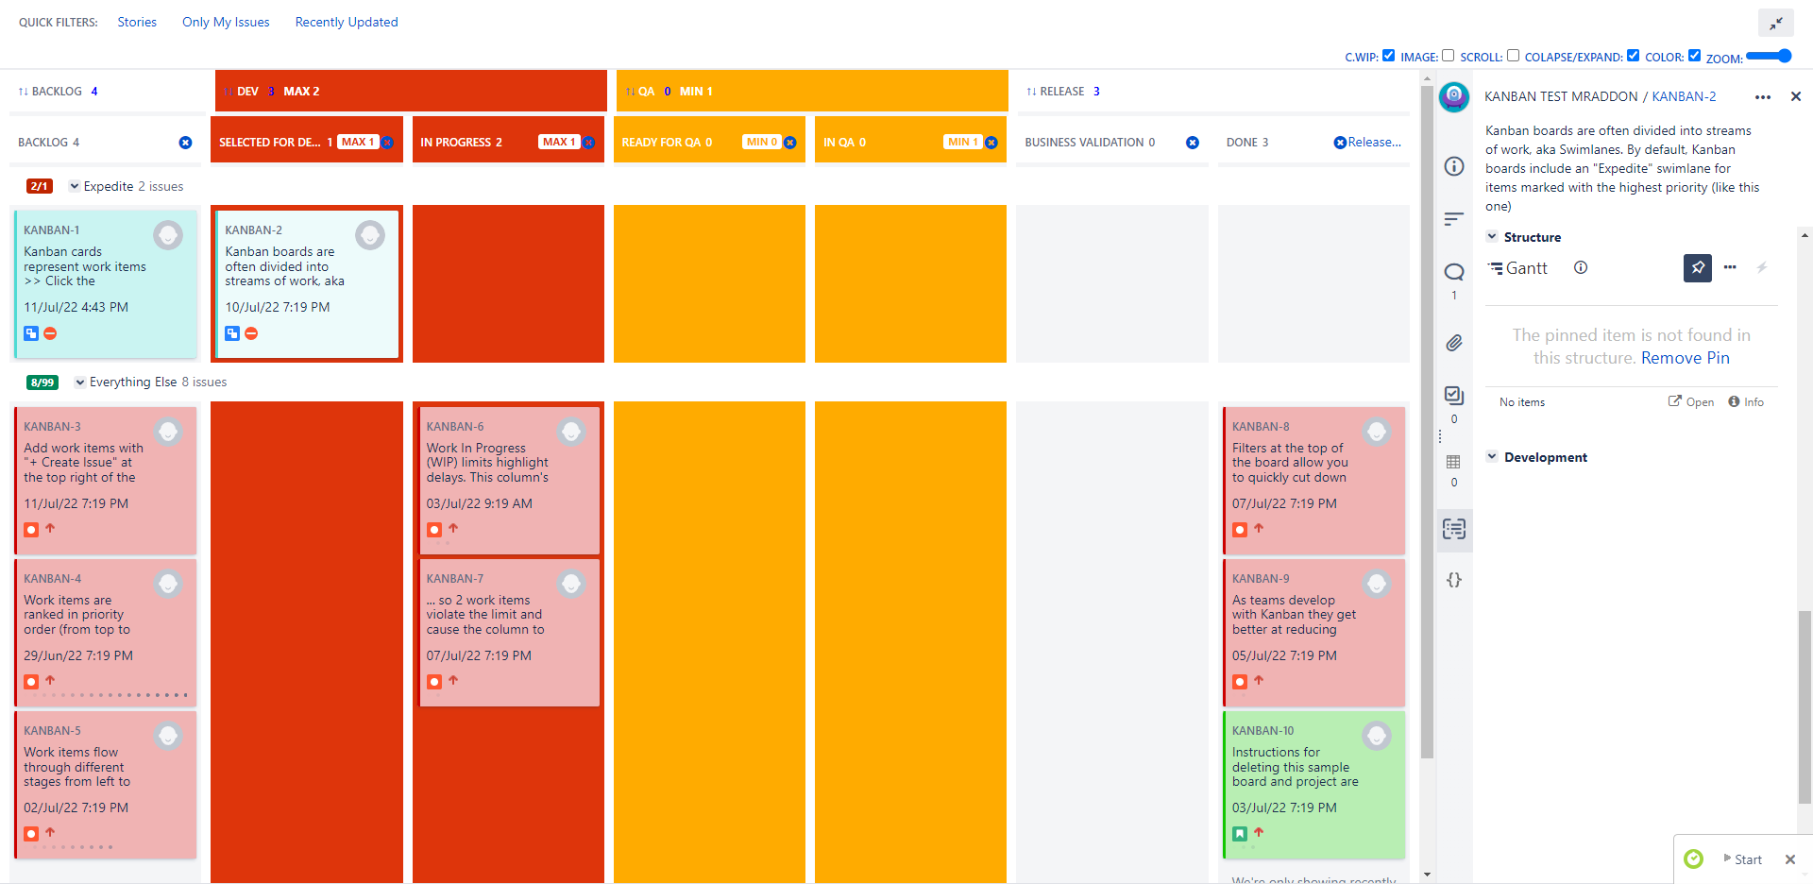Screen dimensions: 1813x884
Task: Click the pin button in Structure
Action: (1697, 268)
